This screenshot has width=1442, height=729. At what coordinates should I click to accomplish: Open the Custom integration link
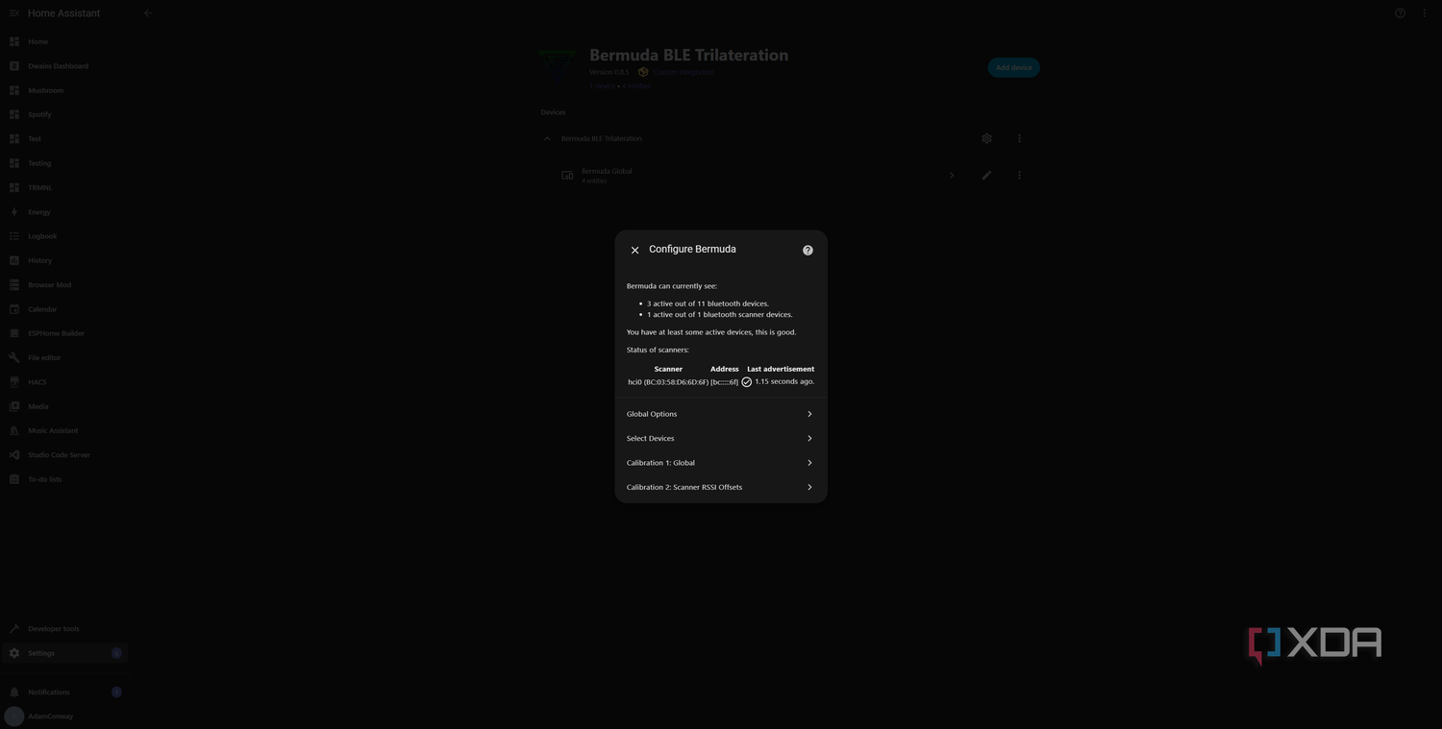pos(683,72)
